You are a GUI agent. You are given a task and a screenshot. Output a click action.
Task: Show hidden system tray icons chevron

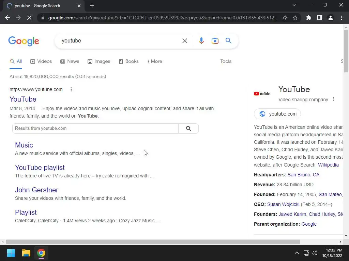pyautogui.click(x=297, y=253)
